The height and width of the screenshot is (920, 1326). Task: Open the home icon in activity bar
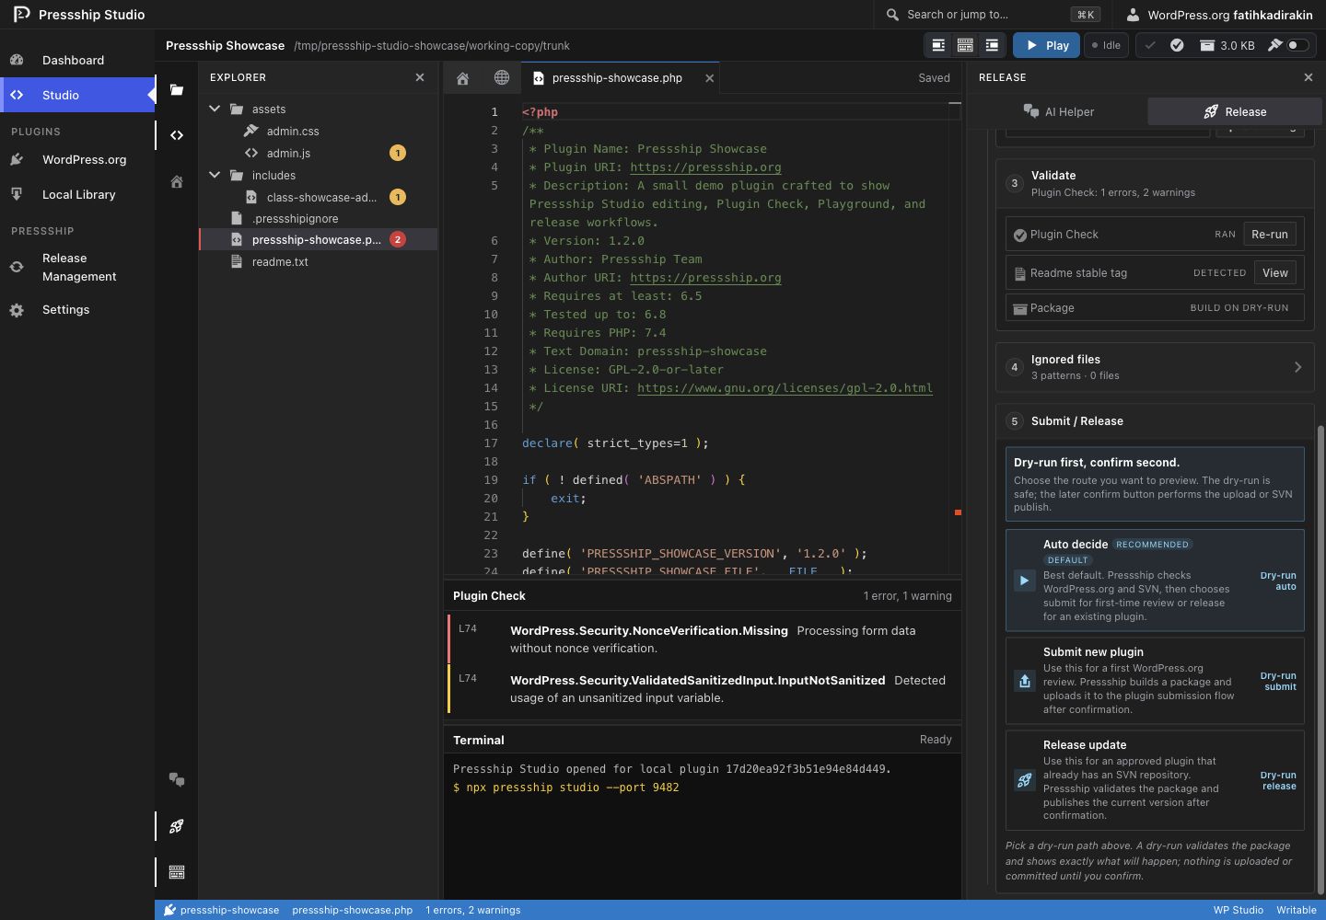tap(177, 181)
